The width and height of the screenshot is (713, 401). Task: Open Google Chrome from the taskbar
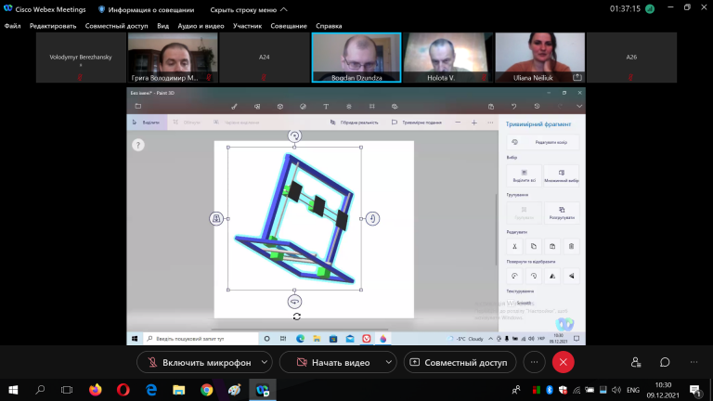(206, 390)
